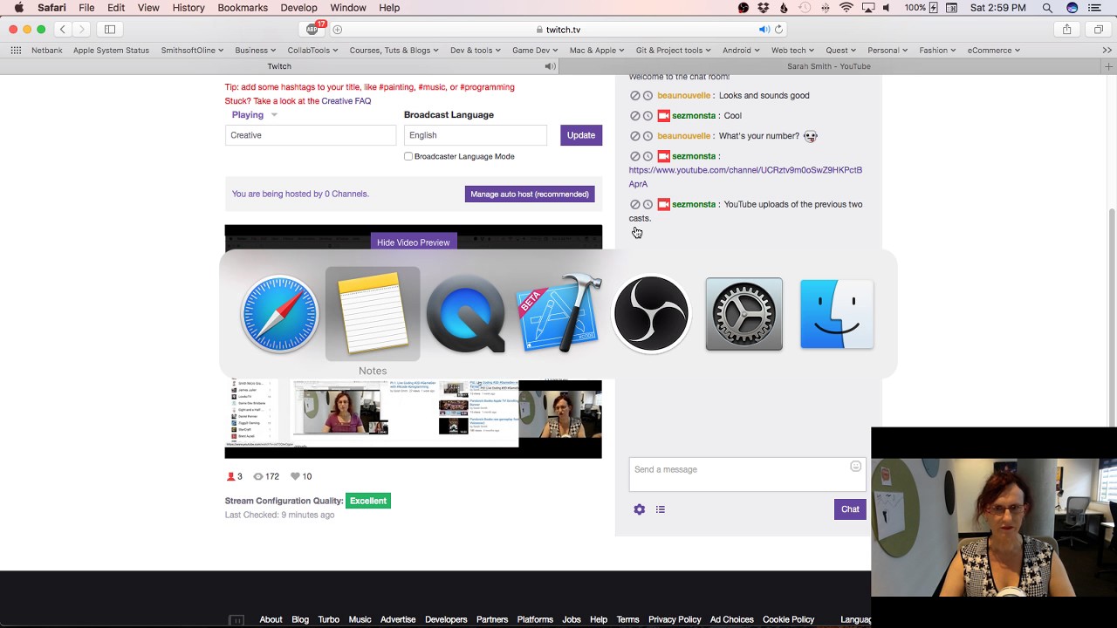Choose the Notes app in the switcher

pyautogui.click(x=373, y=314)
